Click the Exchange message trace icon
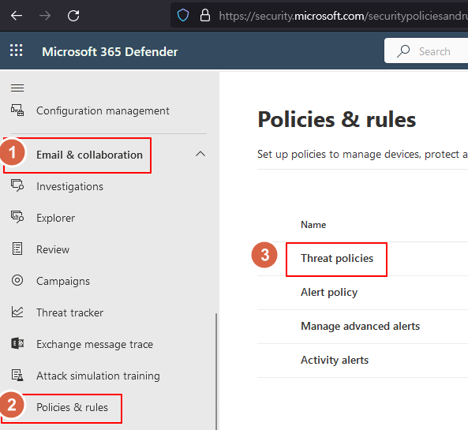This screenshot has height=430, width=468. pyautogui.click(x=17, y=343)
